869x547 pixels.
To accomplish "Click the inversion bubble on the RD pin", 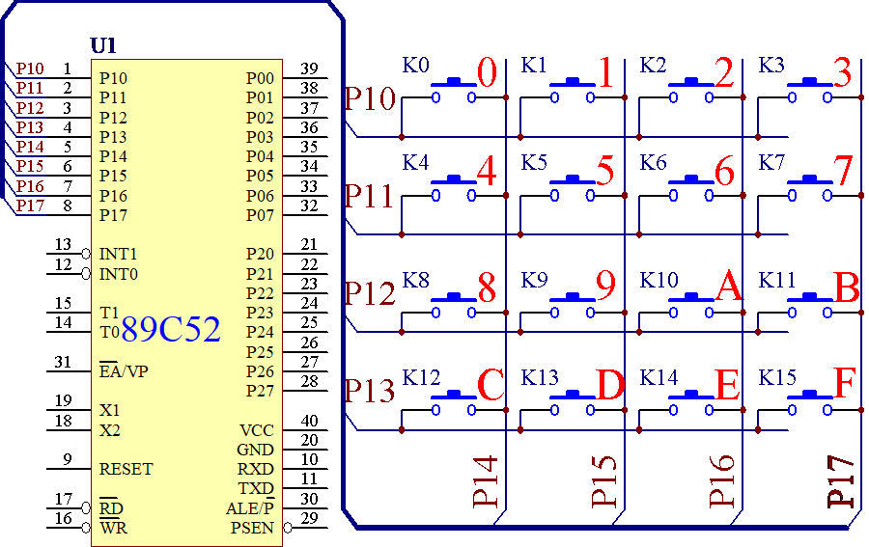I will click(86, 507).
